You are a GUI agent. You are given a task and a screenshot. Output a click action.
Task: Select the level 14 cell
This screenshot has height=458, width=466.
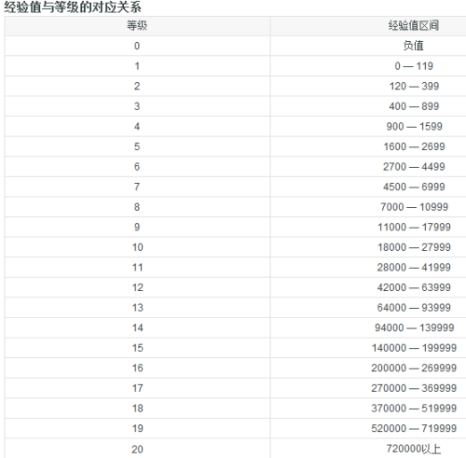point(137,327)
